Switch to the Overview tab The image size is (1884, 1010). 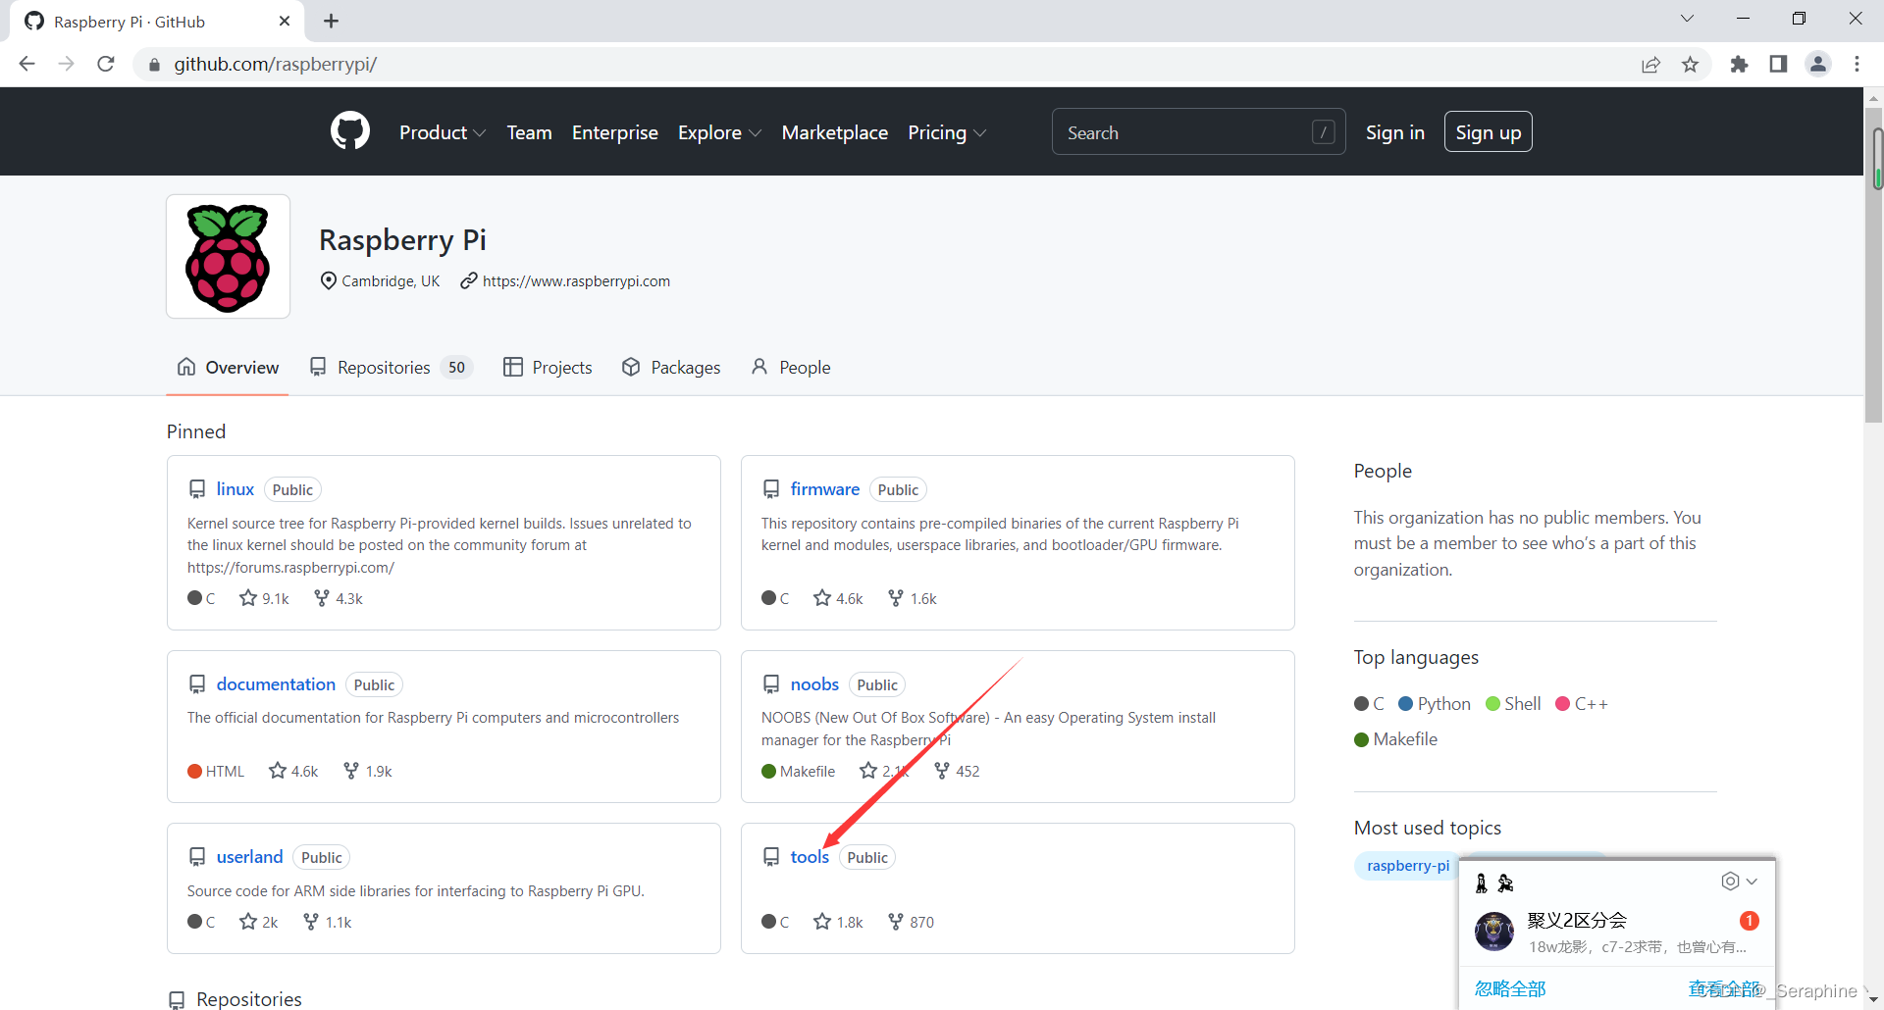[x=228, y=367]
